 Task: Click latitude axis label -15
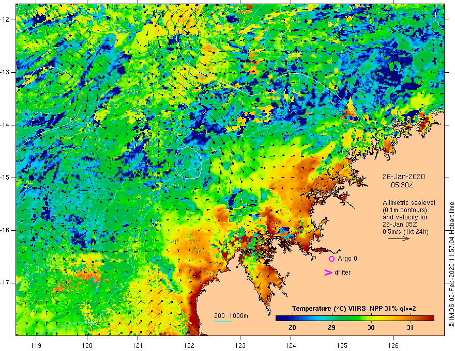[x=6, y=178]
